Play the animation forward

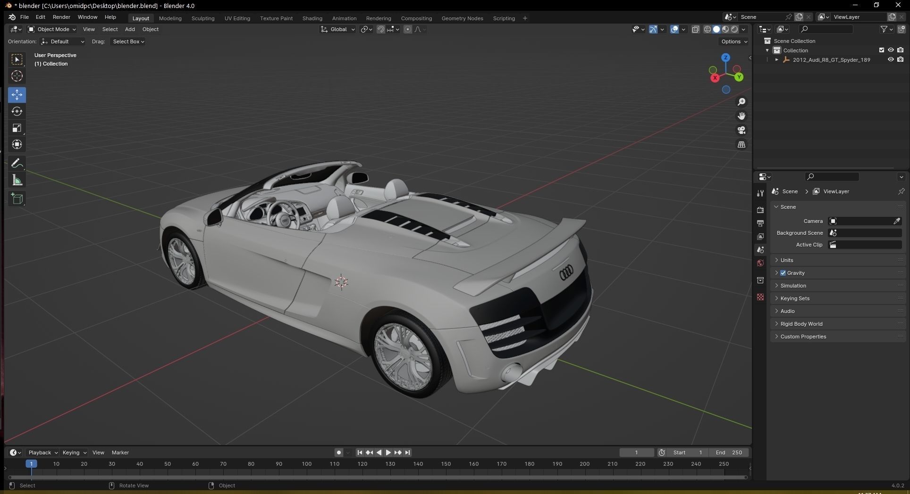(388, 453)
